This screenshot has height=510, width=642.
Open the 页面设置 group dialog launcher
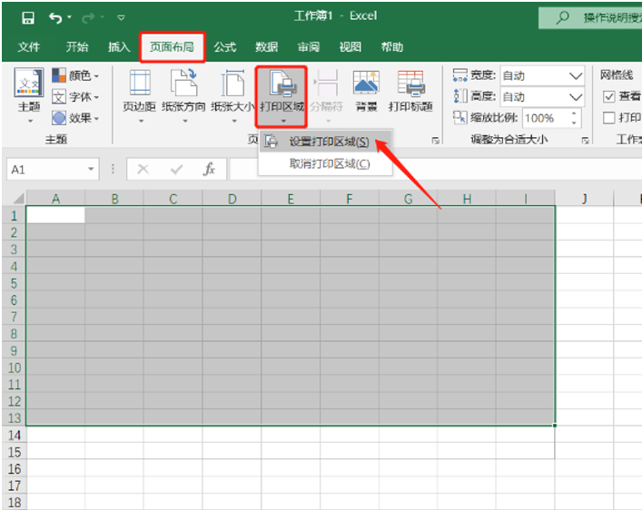pyautogui.click(x=436, y=141)
